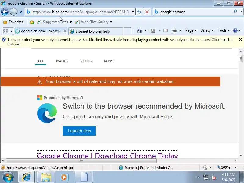Image resolution: width=244 pixels, height=183 pixels.
Task: Open the recent pages dropdown arrow
Action: tap(20, 12)
